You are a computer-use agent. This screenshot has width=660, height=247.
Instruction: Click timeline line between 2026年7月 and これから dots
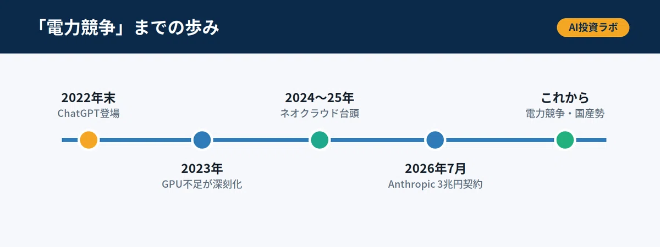click(x=500, y=140)
